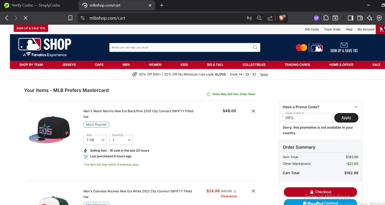Click the shopping cart icon

click(x=381, y=29)
